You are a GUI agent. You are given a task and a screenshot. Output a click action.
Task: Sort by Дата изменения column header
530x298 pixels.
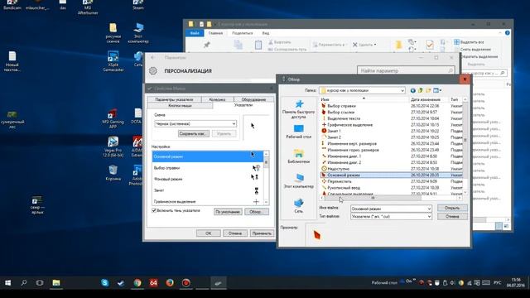click(x=429, y=99)
